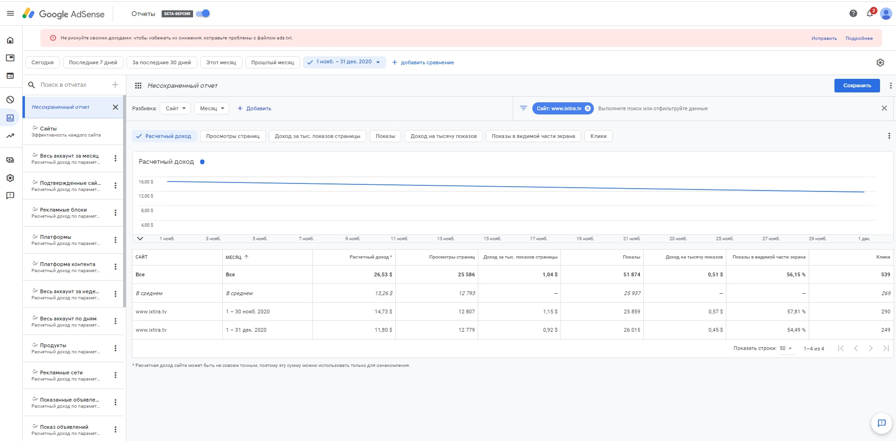896x441 pixels.
Task: Enable the Клики metric chip
Action: tap(598, 137)
